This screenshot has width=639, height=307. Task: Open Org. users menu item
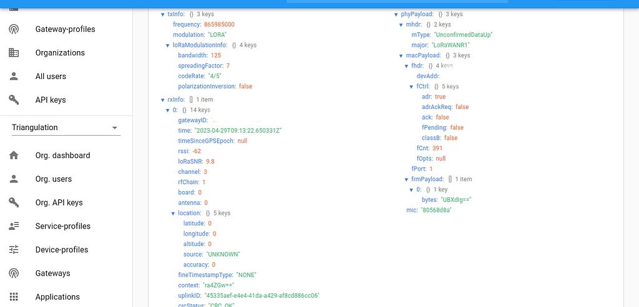pyautogui.click(x=53, y=179)
